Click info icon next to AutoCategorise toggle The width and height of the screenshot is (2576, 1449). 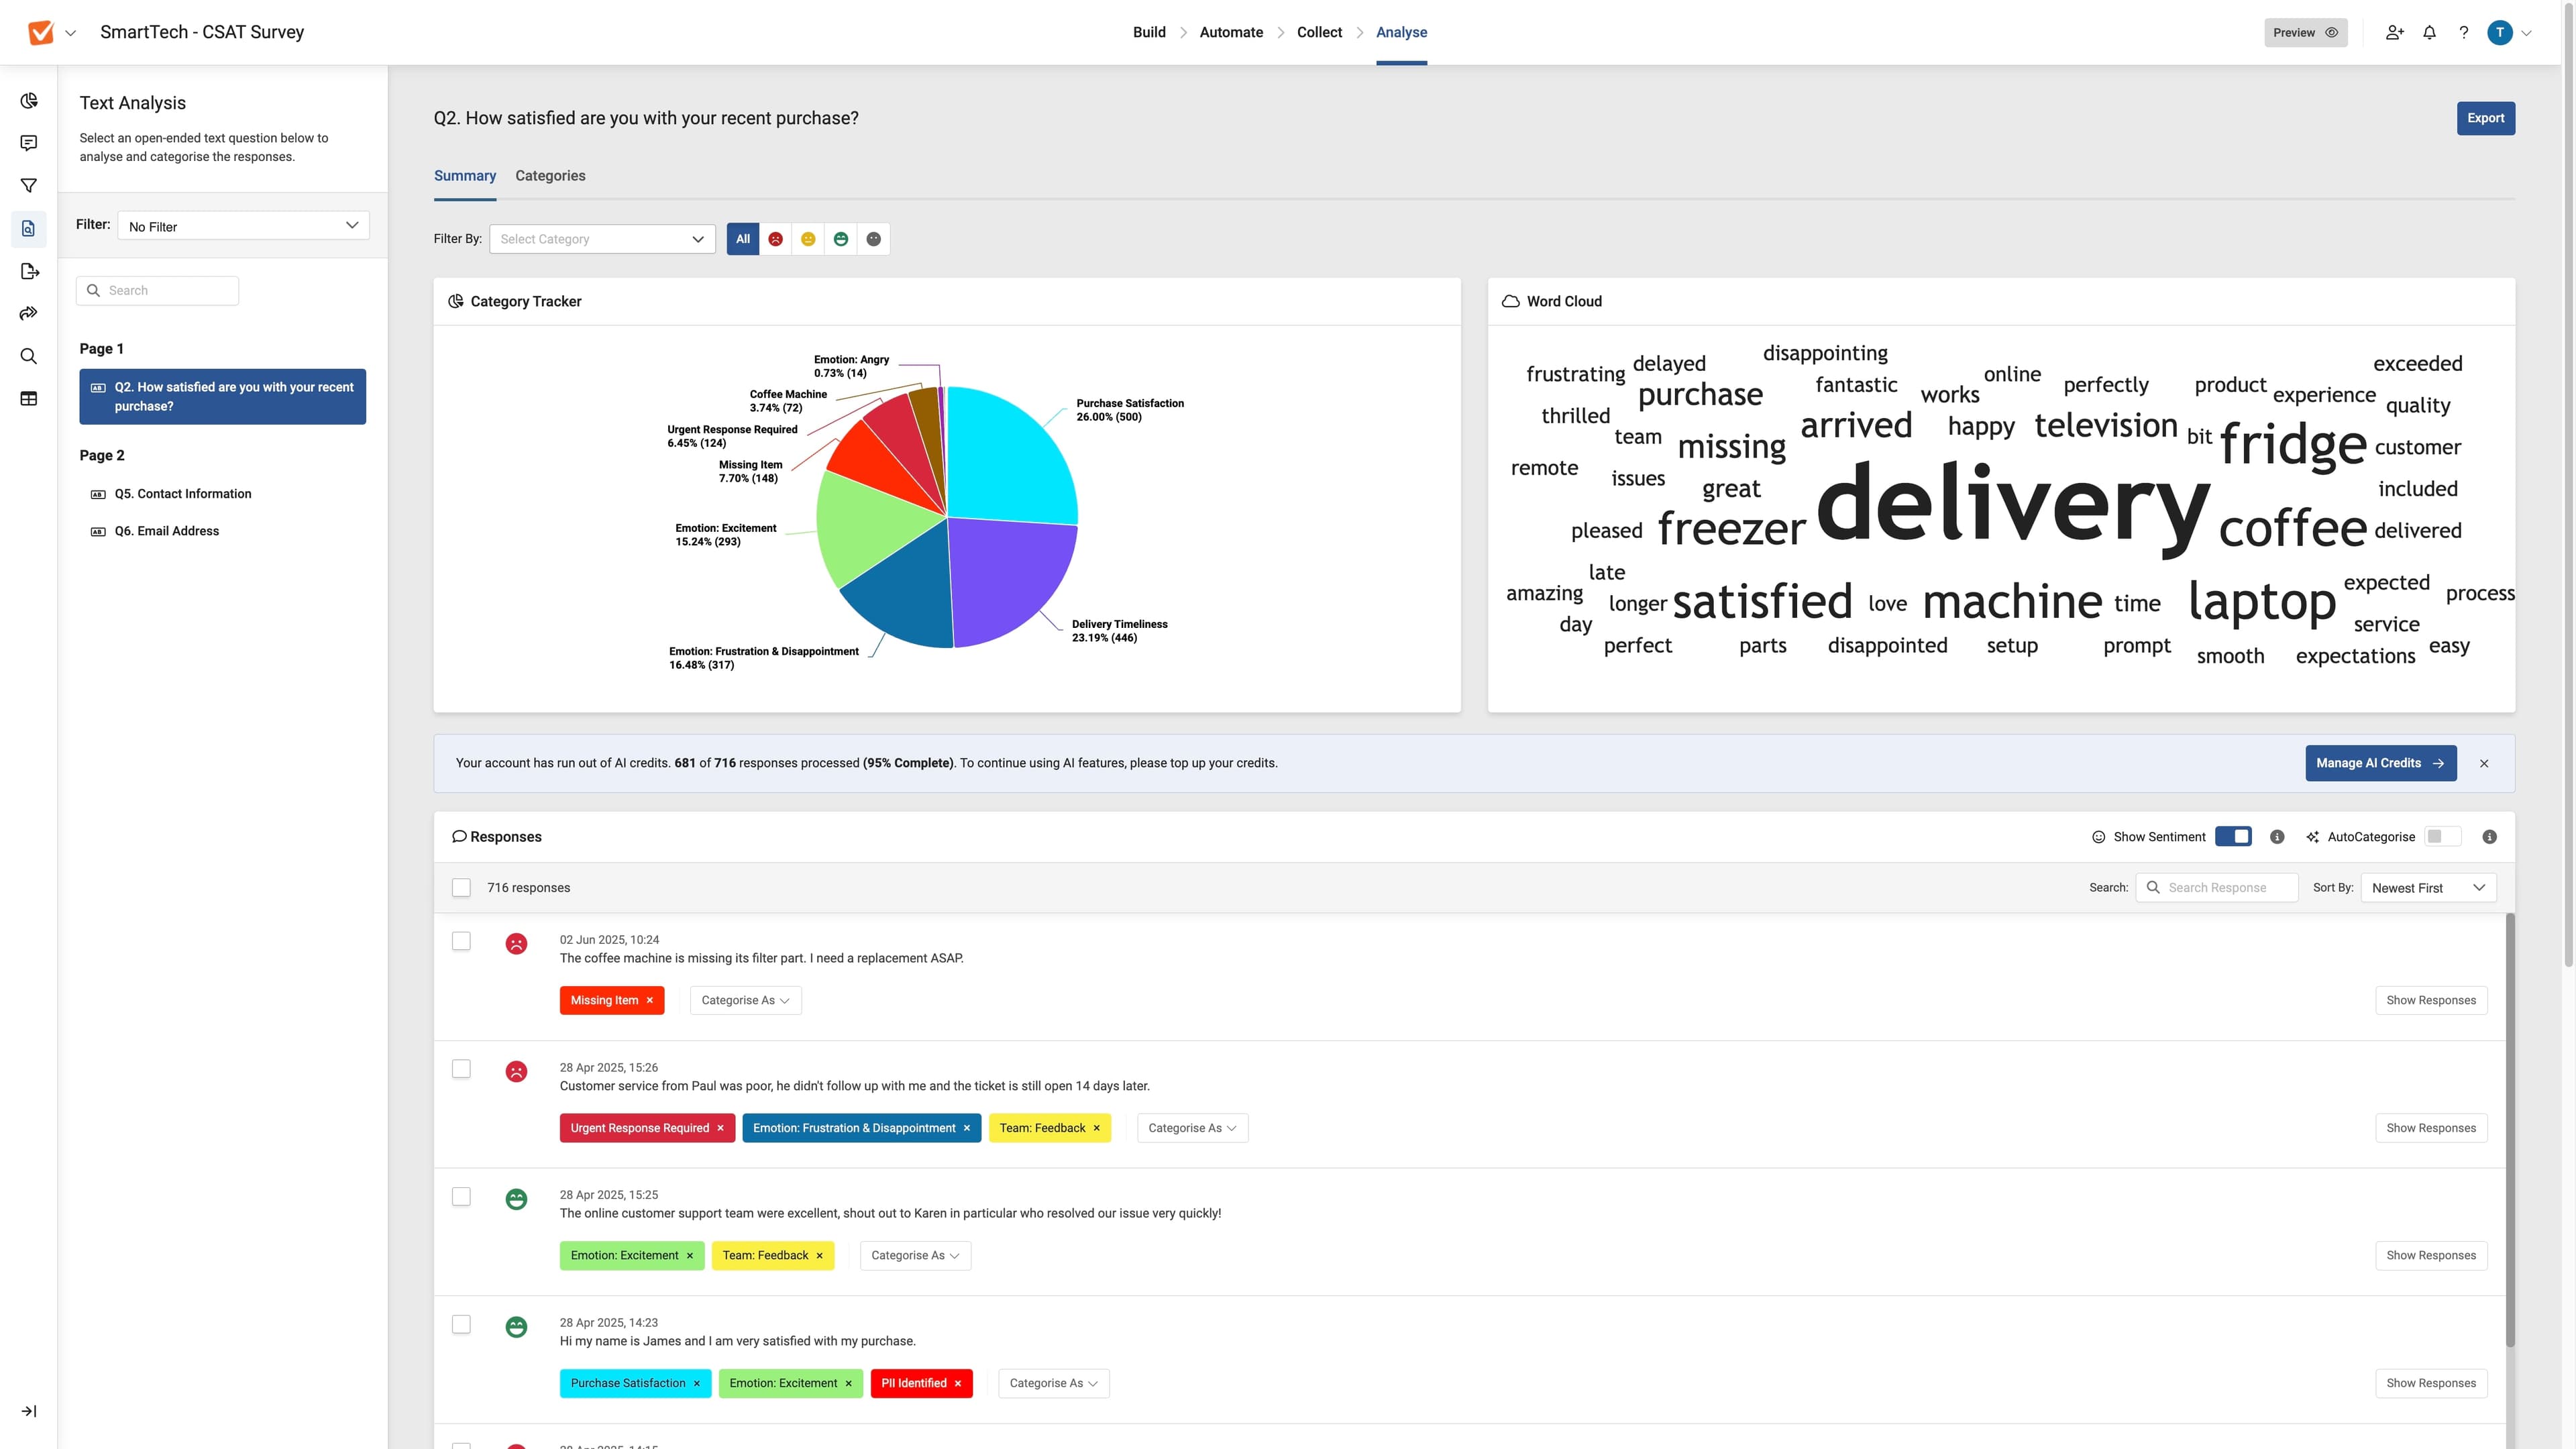coord(2490,837)
